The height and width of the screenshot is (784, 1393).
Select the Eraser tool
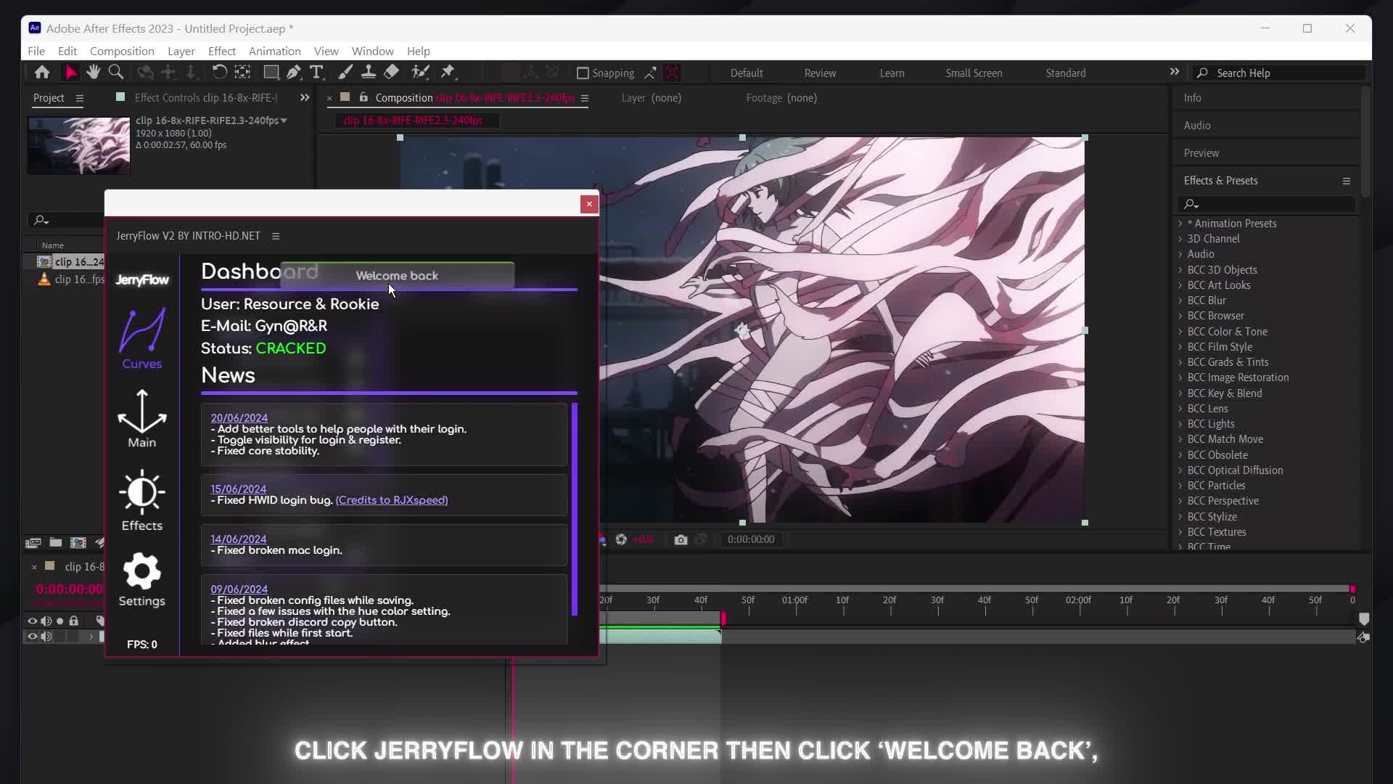point(392,72)
